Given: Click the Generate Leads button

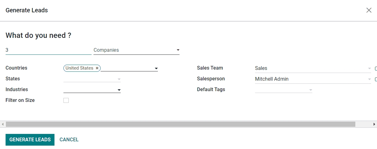Looking at the screenshot, I should point(30,140).
